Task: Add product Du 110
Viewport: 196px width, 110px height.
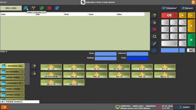Action: pos(51,67)
